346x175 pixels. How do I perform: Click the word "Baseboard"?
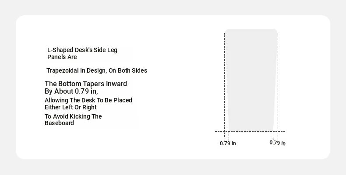(x=60, y=123)
